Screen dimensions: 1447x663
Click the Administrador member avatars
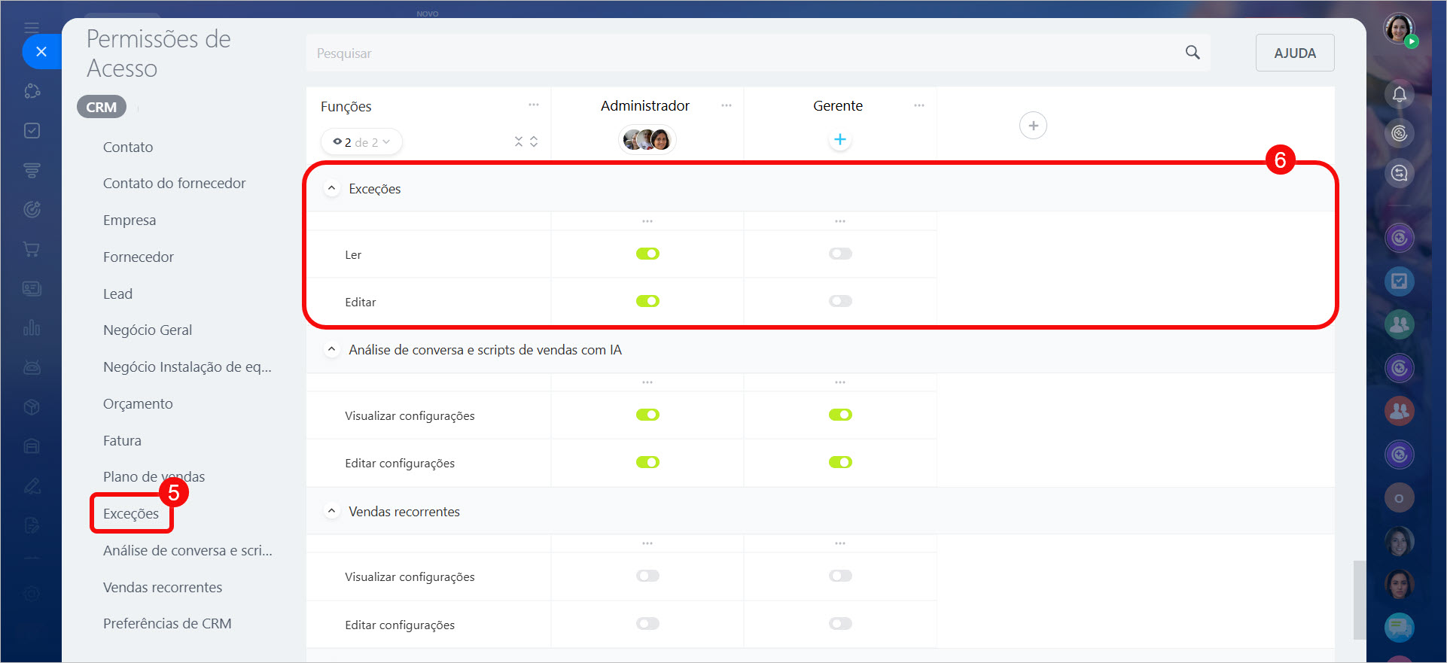point(647,139)
